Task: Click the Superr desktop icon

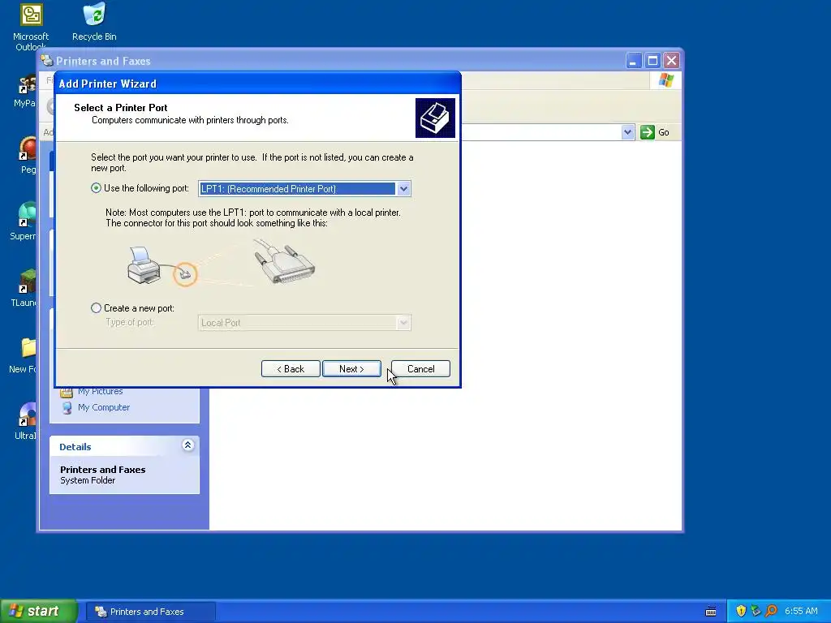Action: click(x=24, y=221)
